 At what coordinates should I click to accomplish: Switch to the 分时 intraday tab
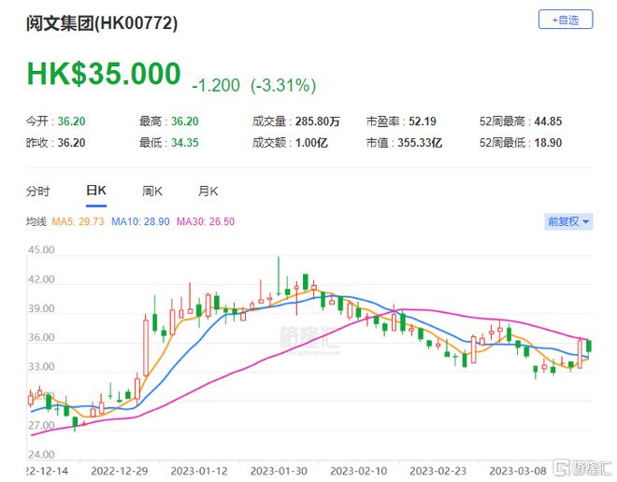pos(37,191)
